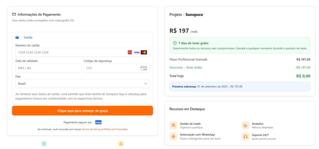Click the clock icon in free trial banner
Screen dimensions: 319x149
pos(175,43)
